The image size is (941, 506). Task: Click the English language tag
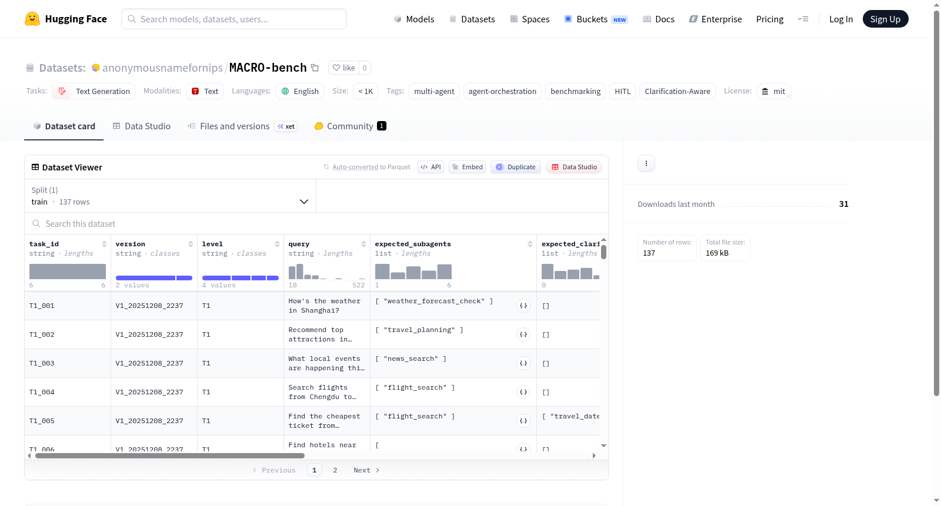[300, 91]
